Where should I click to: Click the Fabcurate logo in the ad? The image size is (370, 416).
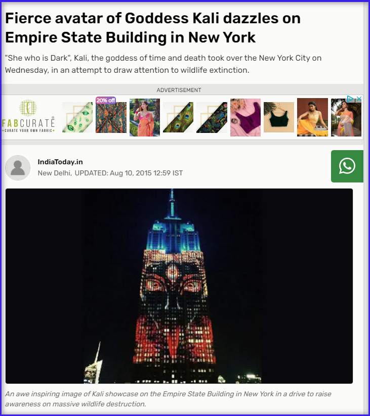[x=29, y=116]
